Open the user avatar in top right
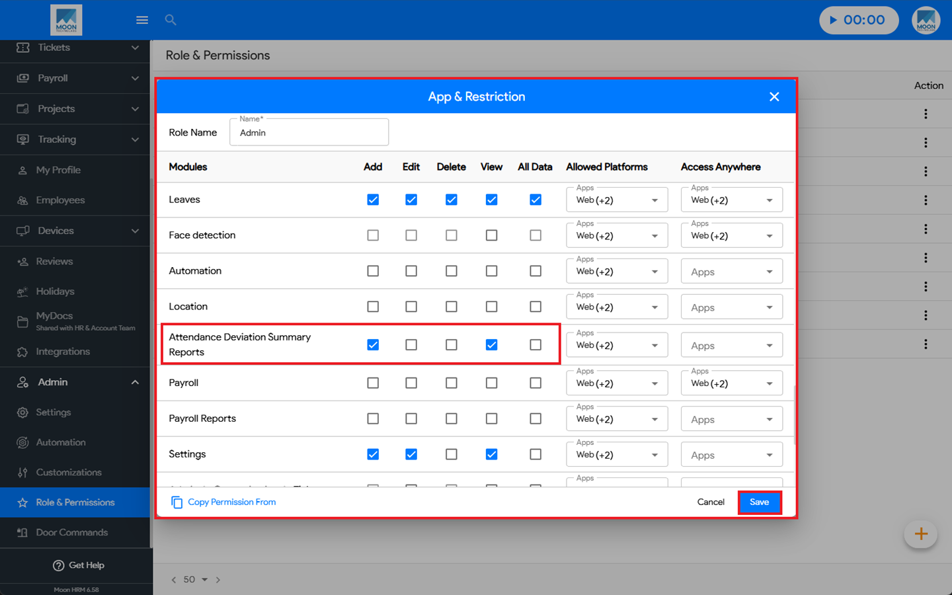This screenshot has width=952, height=595. point(926,20)
